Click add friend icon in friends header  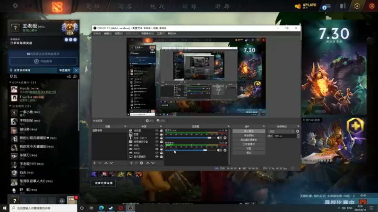coord(69,76)
